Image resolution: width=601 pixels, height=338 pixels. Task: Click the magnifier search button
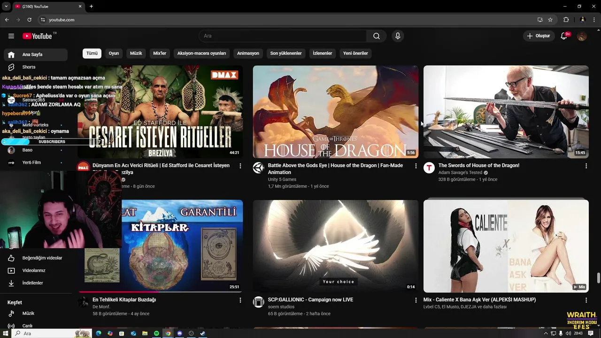(377, 36)
